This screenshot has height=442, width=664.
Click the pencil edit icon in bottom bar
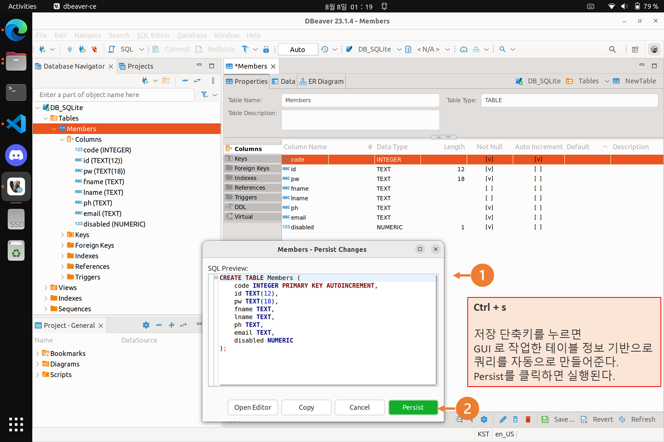[x=503, y=419]
